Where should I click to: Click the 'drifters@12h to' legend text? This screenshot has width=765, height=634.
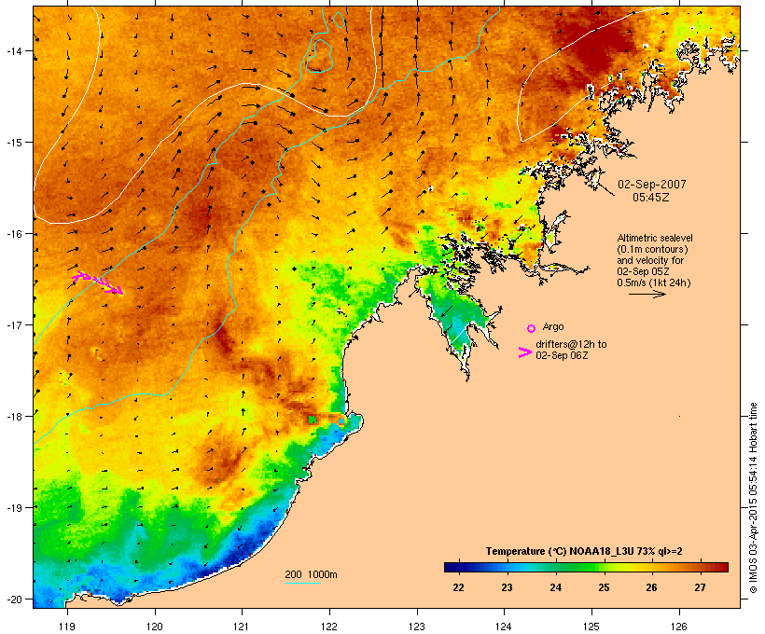pyautogui.click(x=571, y=344)
